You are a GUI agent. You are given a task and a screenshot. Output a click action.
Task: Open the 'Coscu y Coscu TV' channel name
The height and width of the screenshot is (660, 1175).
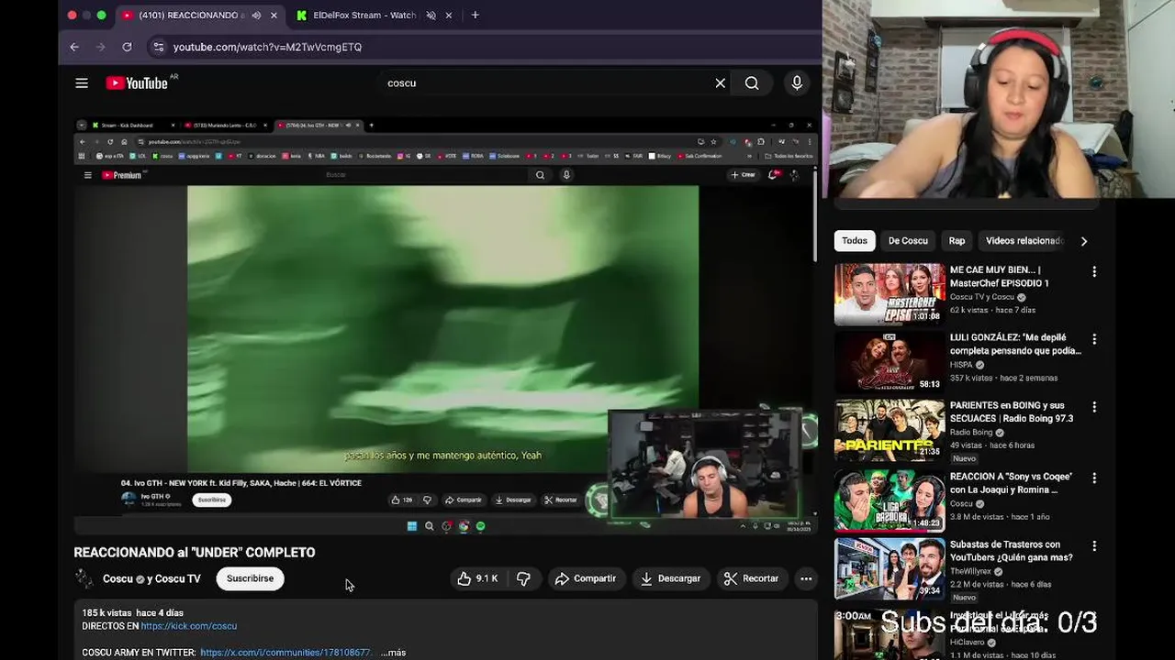tap(151, 578)
